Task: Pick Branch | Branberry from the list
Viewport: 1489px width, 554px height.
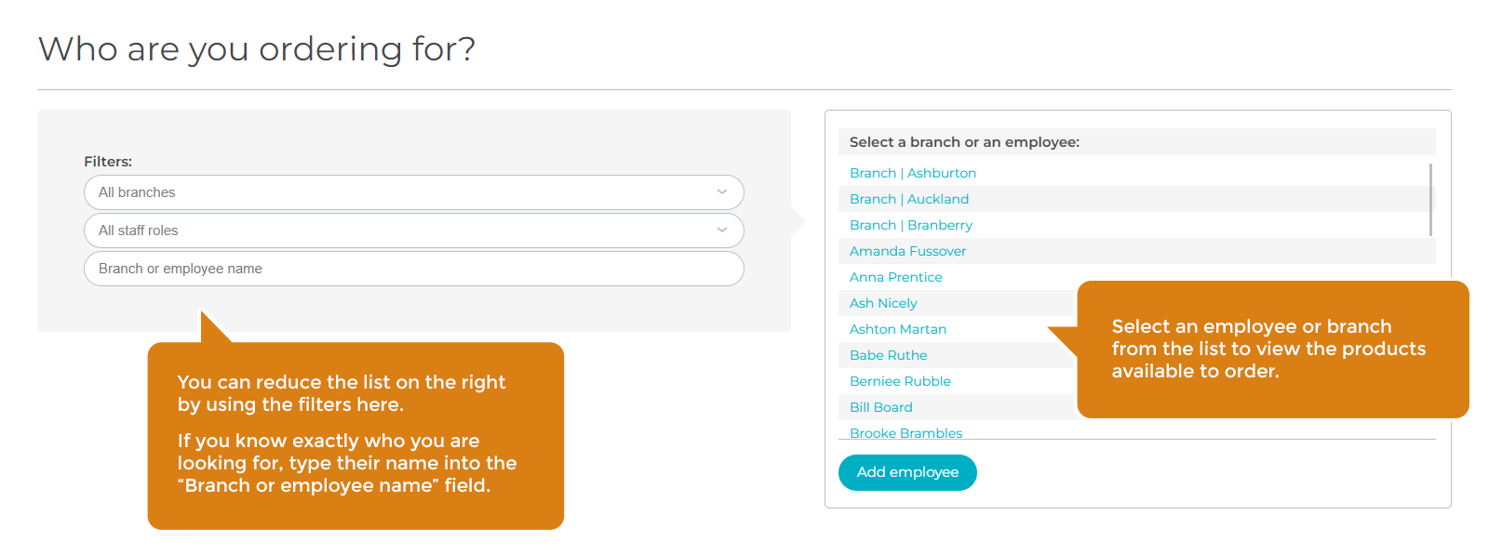Action: [x=911, y=225]
